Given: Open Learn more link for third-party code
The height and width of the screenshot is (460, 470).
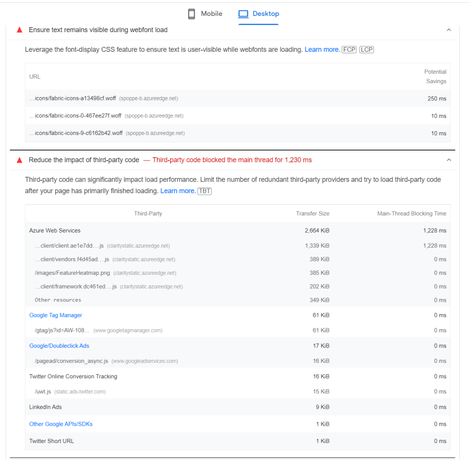Looking at the screenshot, I should 178,191.
